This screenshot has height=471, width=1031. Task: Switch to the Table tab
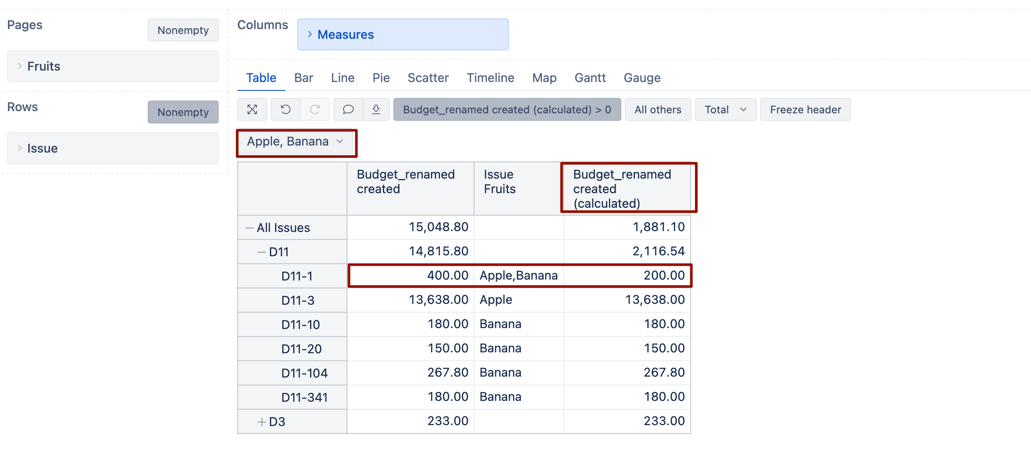[261, 78]
